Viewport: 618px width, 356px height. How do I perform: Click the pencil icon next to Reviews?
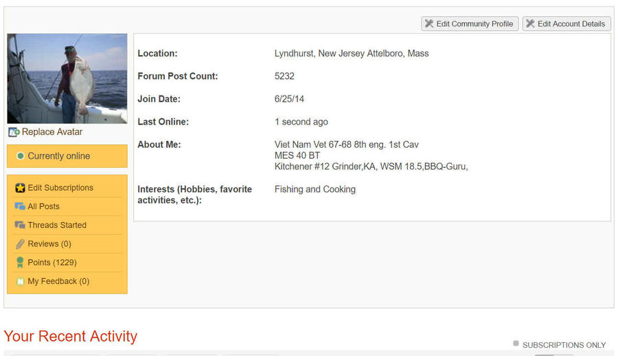(x=20, y=244)
